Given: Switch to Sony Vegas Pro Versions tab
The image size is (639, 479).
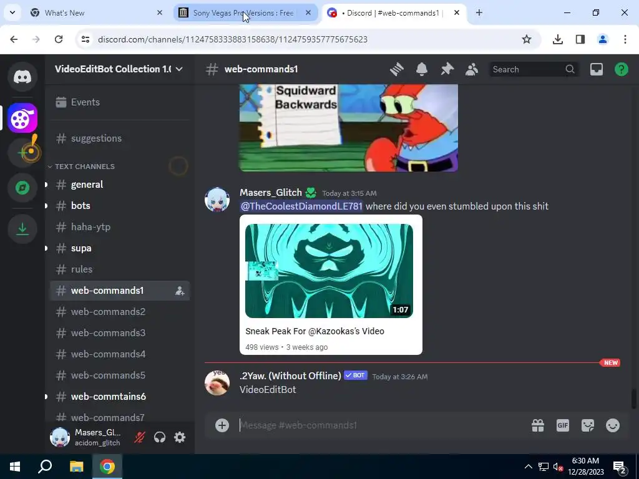Looking at the screenshot, I should [x=246, y=13].
